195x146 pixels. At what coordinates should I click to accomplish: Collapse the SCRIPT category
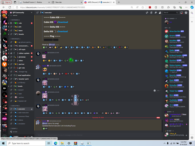(x=13, y=128)
